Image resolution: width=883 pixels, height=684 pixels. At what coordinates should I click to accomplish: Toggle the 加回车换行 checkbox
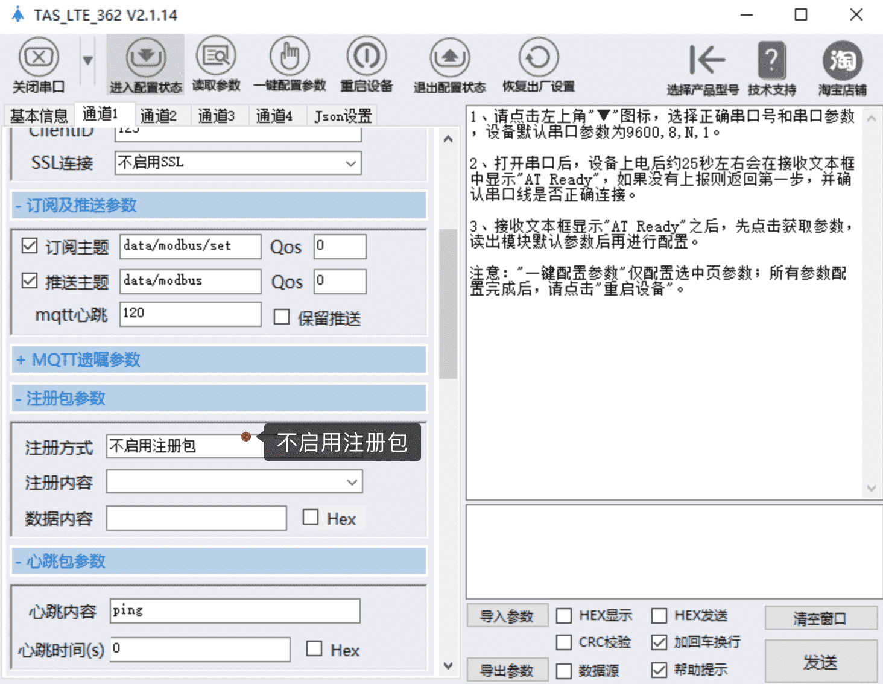tap(659, 642)
